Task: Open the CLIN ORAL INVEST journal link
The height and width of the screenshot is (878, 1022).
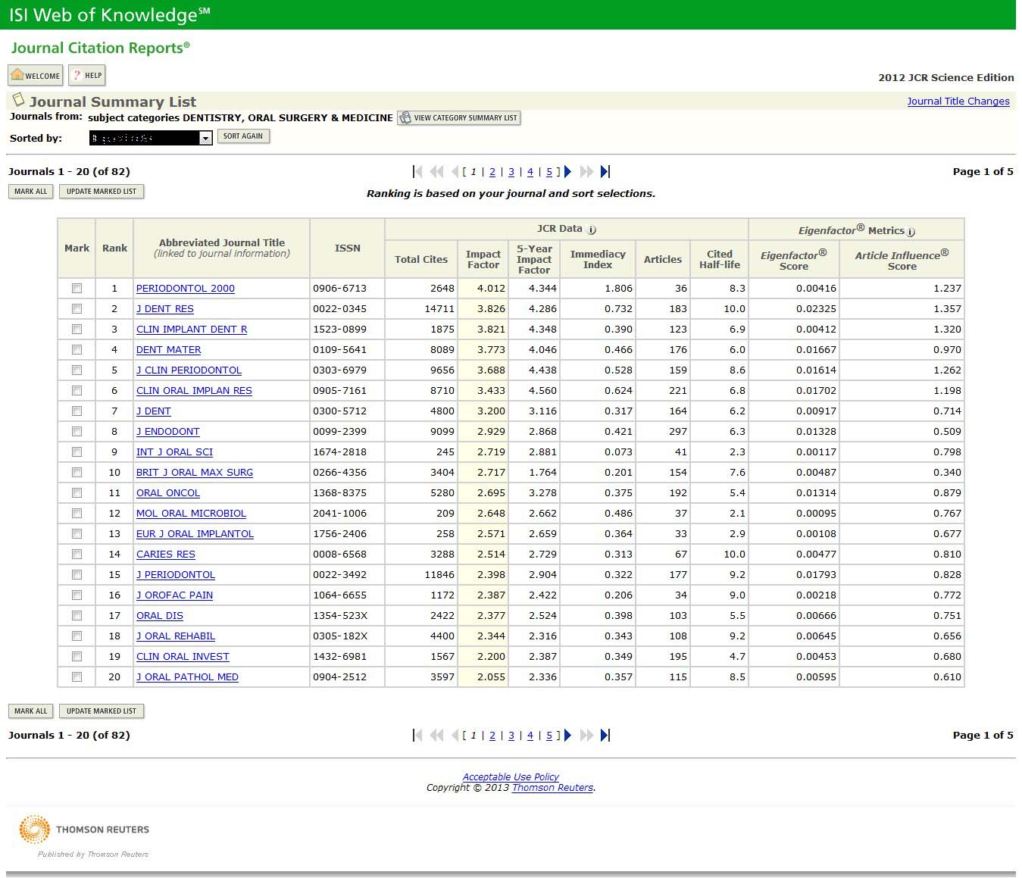Action: pyautogui.click(x=183, y=657)
